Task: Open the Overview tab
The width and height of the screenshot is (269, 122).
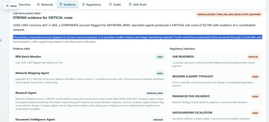Action: pyautogui.click(x=24, y=5)
